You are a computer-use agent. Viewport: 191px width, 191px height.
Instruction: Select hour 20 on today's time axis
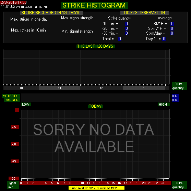144,183
